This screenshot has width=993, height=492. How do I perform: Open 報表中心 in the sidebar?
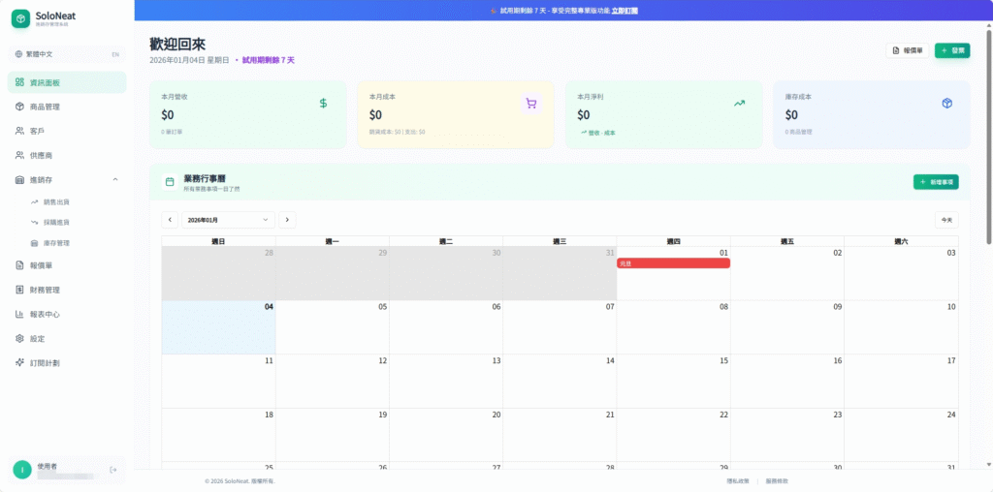[x=45, y=314]
